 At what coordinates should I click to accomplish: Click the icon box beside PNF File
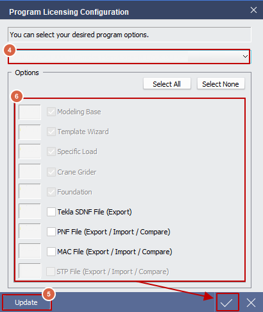30,231
